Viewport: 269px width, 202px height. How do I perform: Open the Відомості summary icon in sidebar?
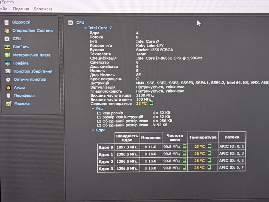point(7,22)
